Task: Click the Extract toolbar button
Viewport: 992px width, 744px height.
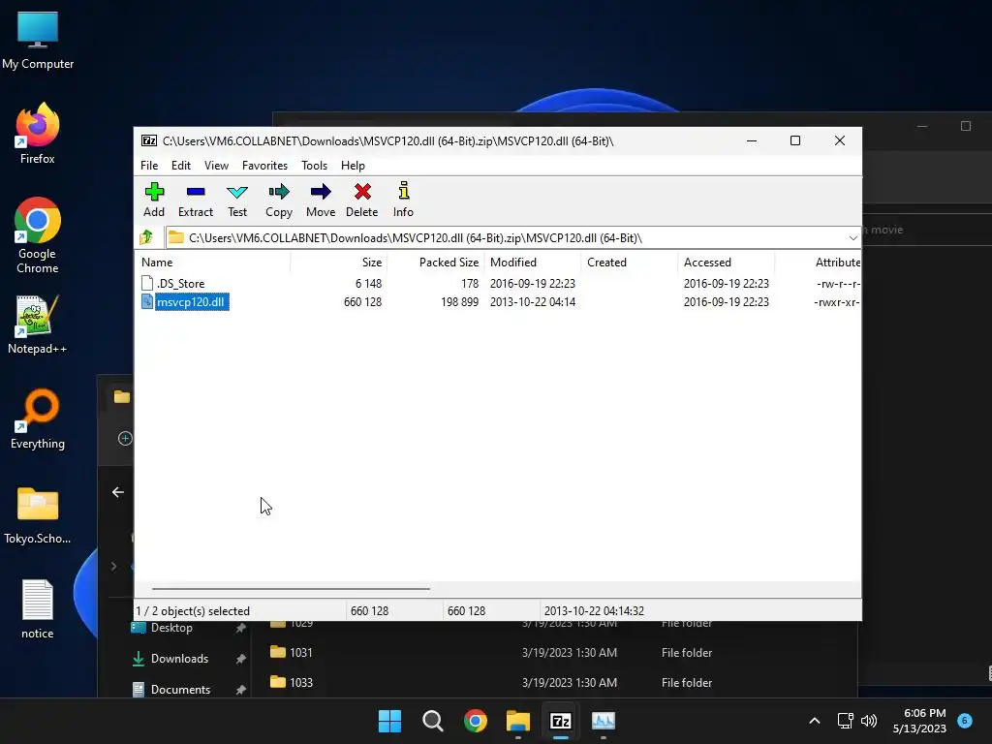Action: pyautogui.click(x=196, y=200)
